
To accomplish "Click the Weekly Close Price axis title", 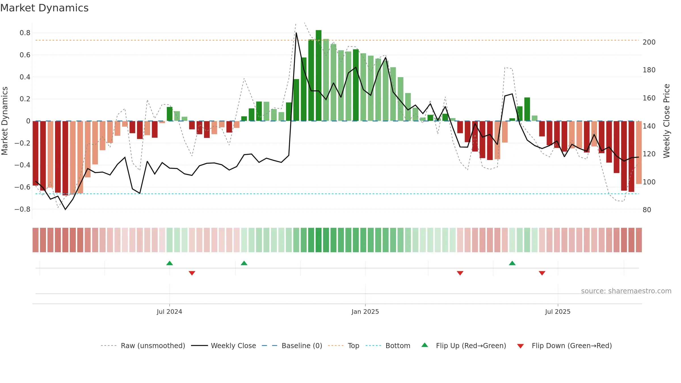I will tap(667, 121).
